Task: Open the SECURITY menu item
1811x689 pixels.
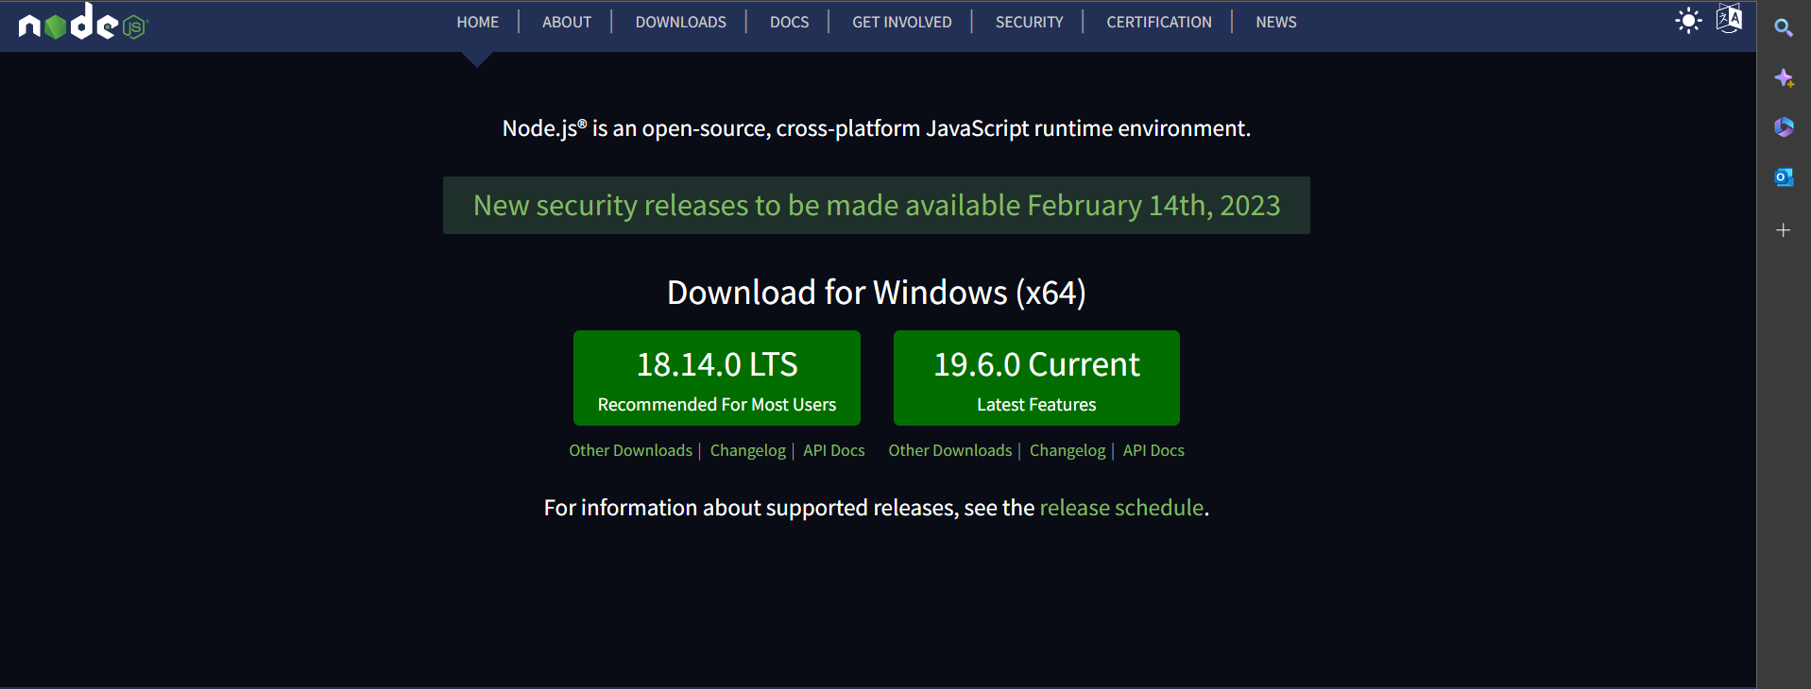Action: click(x=1029, y=22)
